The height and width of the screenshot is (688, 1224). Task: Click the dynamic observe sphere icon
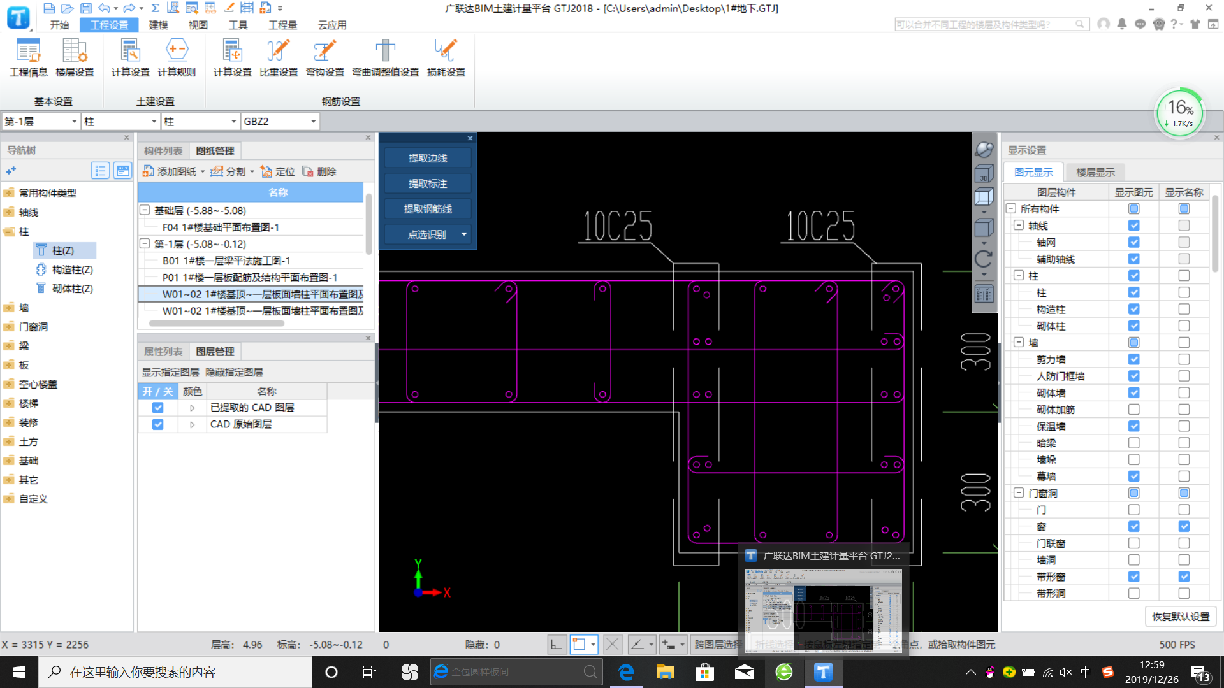coord(984,150)
